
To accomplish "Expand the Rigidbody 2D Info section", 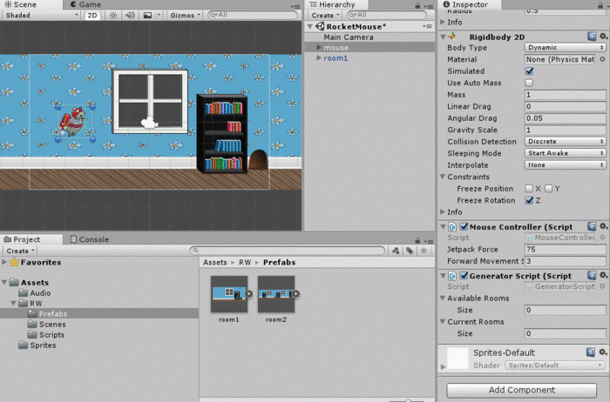I will pos(443,212).
